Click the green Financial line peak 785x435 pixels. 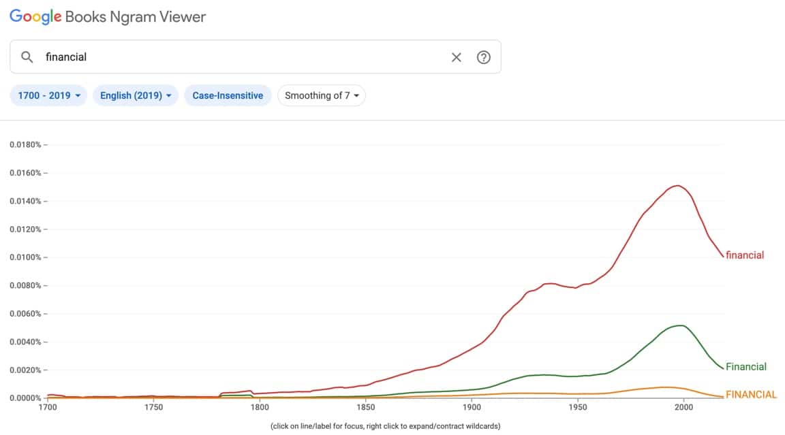(x=680, y=325)
